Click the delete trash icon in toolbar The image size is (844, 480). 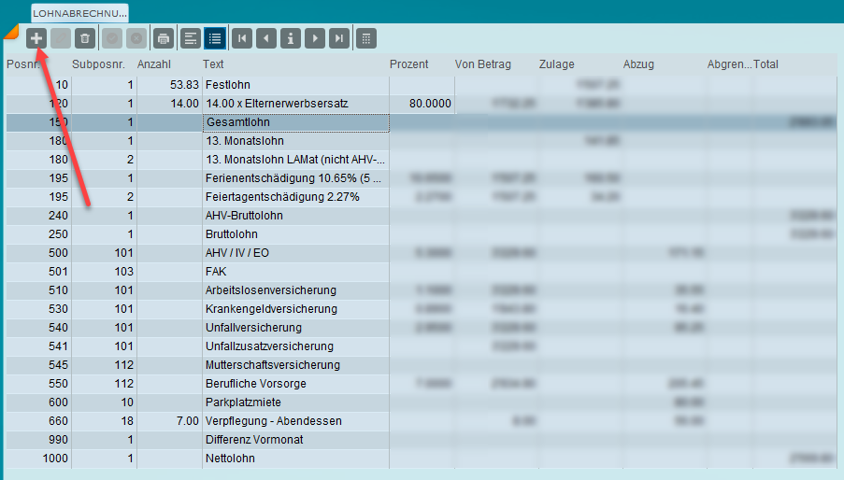85,38
